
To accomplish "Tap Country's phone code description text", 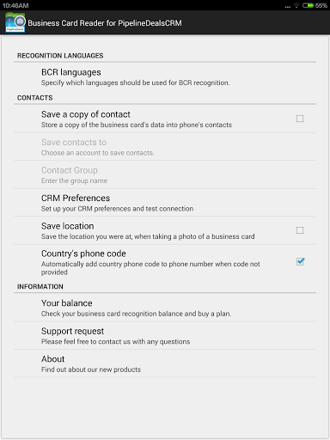I will tap(150, 268).
